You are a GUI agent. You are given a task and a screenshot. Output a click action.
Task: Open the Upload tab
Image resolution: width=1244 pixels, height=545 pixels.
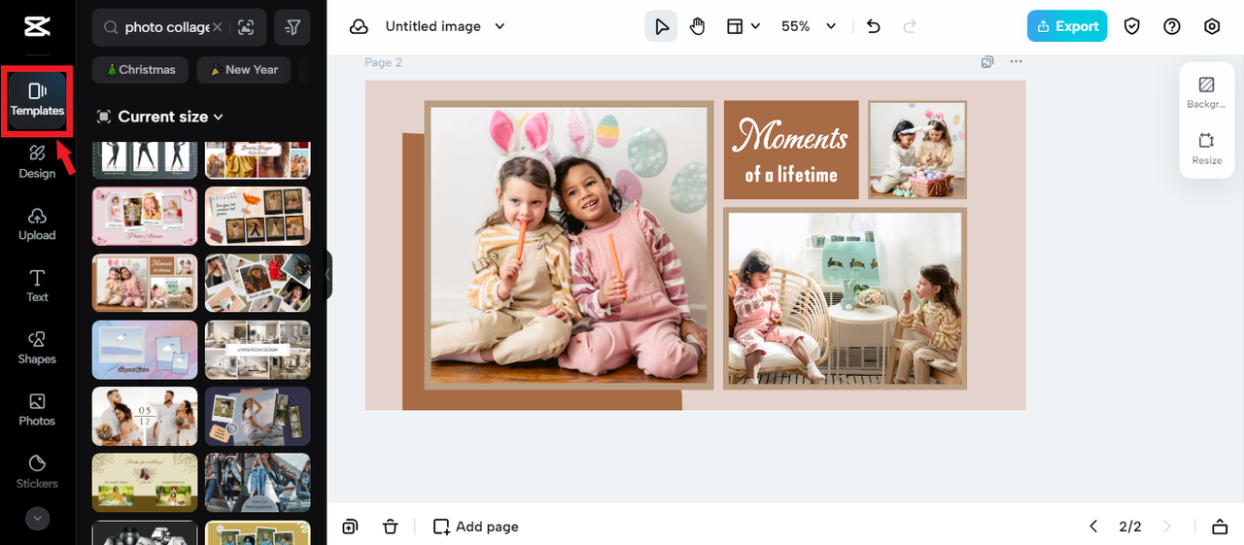click(x=37, y=224)
